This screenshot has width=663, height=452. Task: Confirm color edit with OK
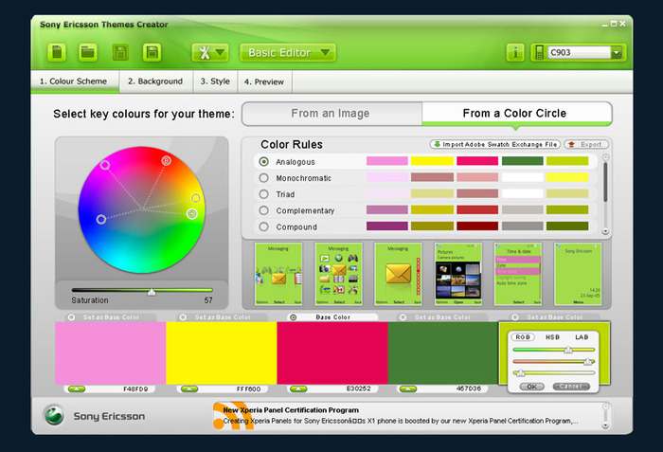pos(531,387)
